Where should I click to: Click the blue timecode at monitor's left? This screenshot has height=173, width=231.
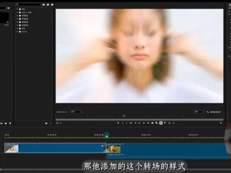click(61, 112)
